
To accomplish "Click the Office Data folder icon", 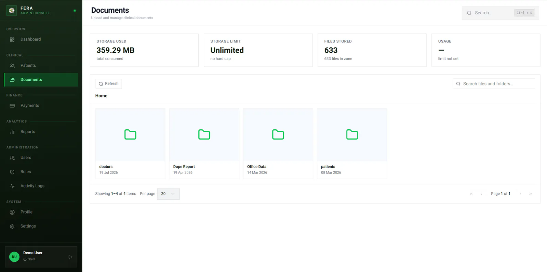I will (x=278, y=134).
